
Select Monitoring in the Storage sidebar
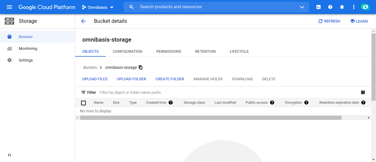[38, 48]
